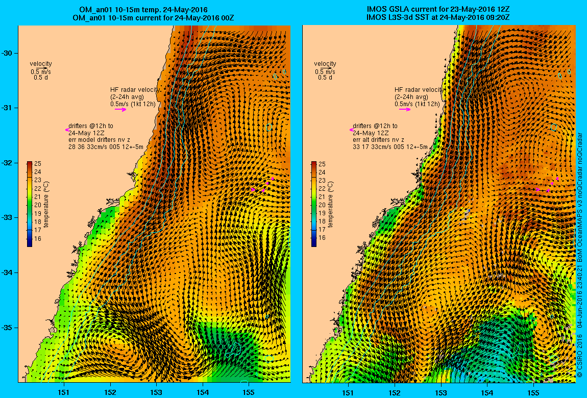The width and height of the screenshot is (587, 398).
Task: Click the green 20°C band of left colorbar
Action: [30, 205]
